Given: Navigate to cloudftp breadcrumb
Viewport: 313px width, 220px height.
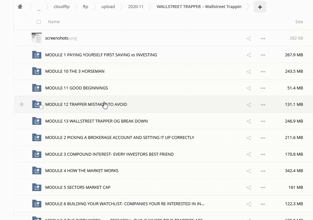Looking at the screenshot, I should (x=62, y=6).
